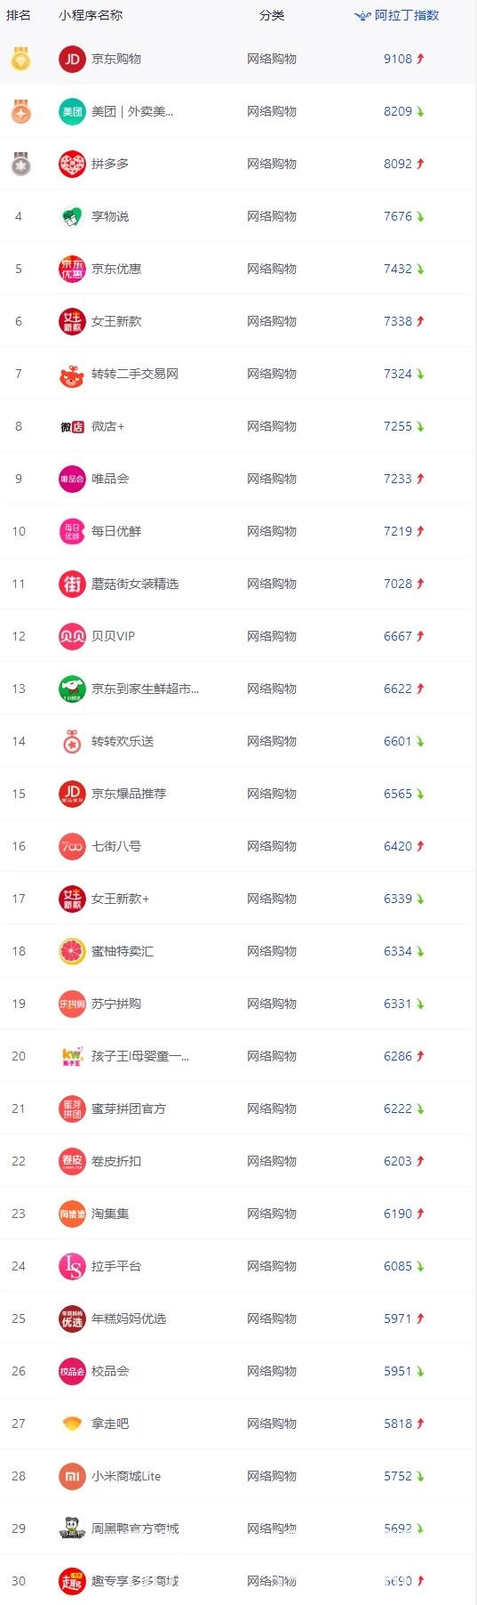Click the 周黑鸭官方商城 panda icon
Image resolution: width=477 pixels, height=1605 pixels.
(x=72, y=1528)
